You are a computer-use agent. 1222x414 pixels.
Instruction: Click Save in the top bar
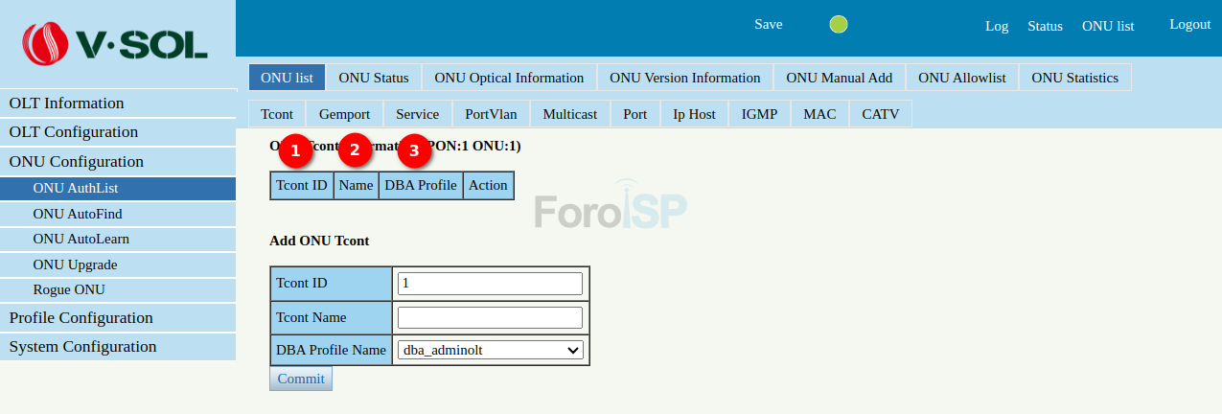pos(768,25)
